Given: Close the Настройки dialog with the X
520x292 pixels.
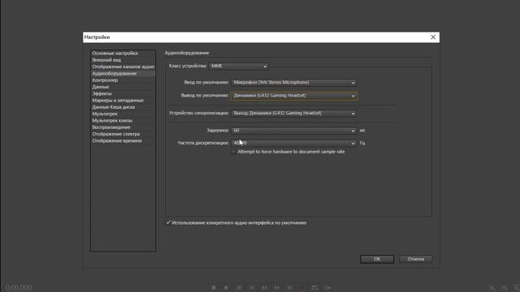Looking at the screenshot, I should (433, 37).
